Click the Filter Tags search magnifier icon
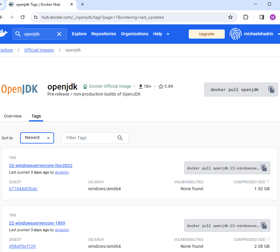The height and width of the screenshot is (252, 280). click(x=120, y=138)
